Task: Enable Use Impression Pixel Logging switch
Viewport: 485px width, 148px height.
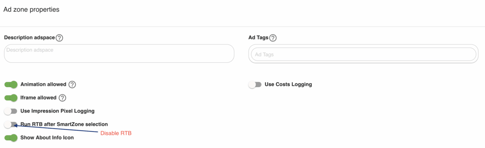Action: pos(11,111)
